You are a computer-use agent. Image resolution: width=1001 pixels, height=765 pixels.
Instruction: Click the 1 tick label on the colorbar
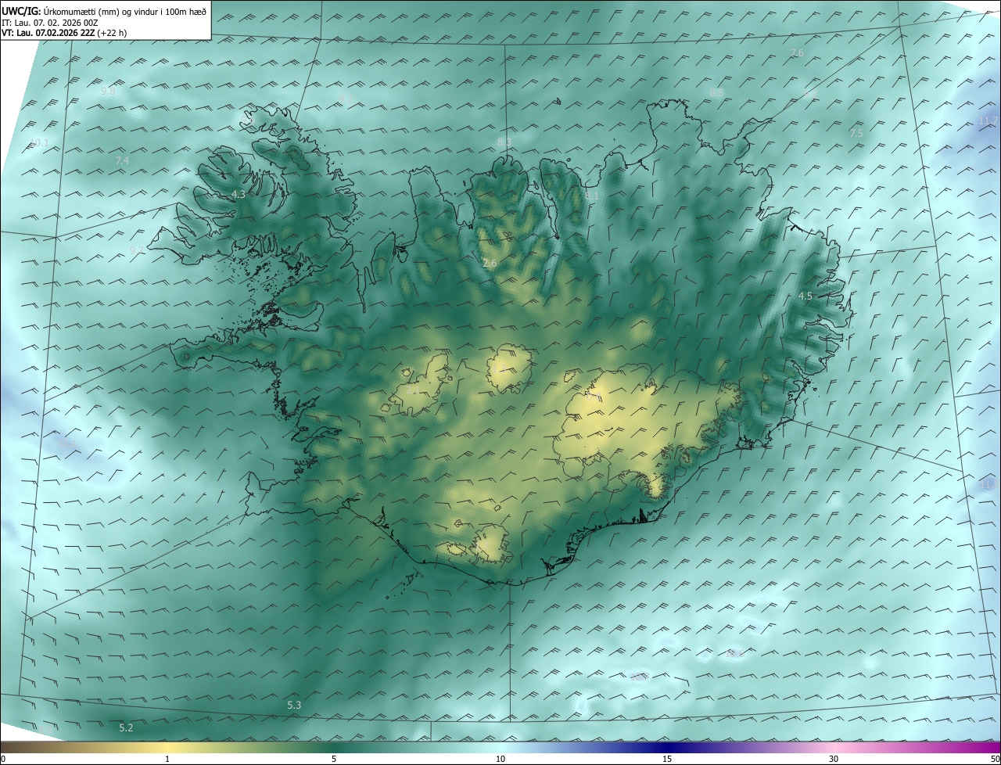point(167,759)
